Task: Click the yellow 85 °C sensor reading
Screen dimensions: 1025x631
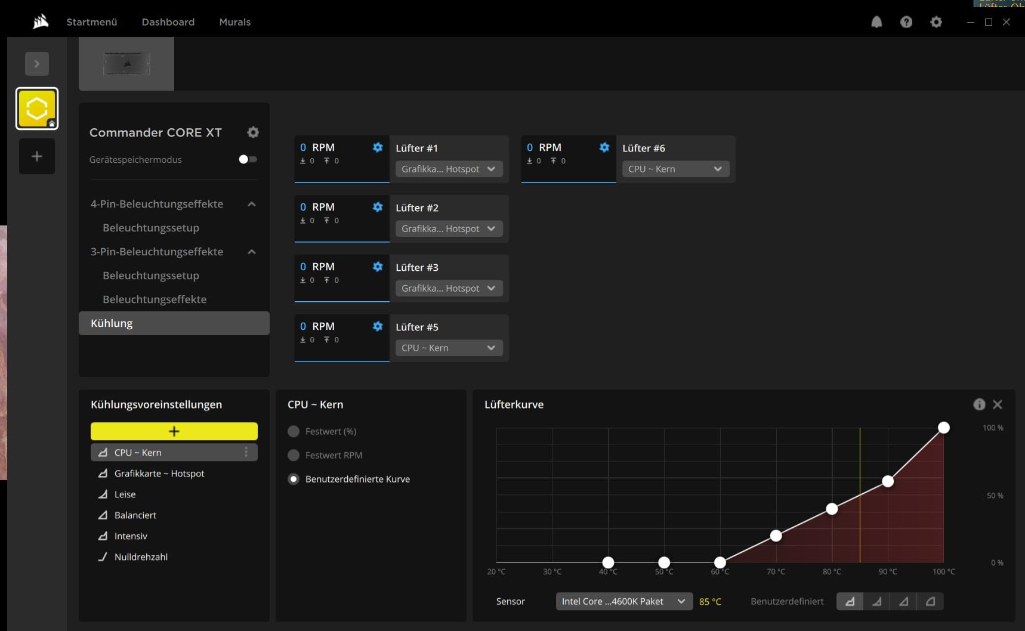Action: point(710,602)
